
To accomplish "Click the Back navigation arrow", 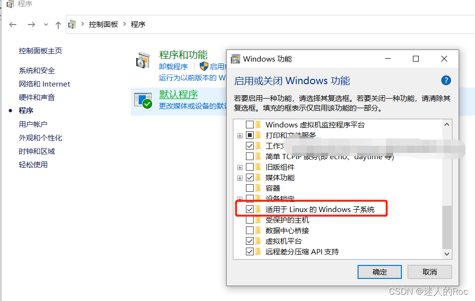I will click(x=13, y=25).
